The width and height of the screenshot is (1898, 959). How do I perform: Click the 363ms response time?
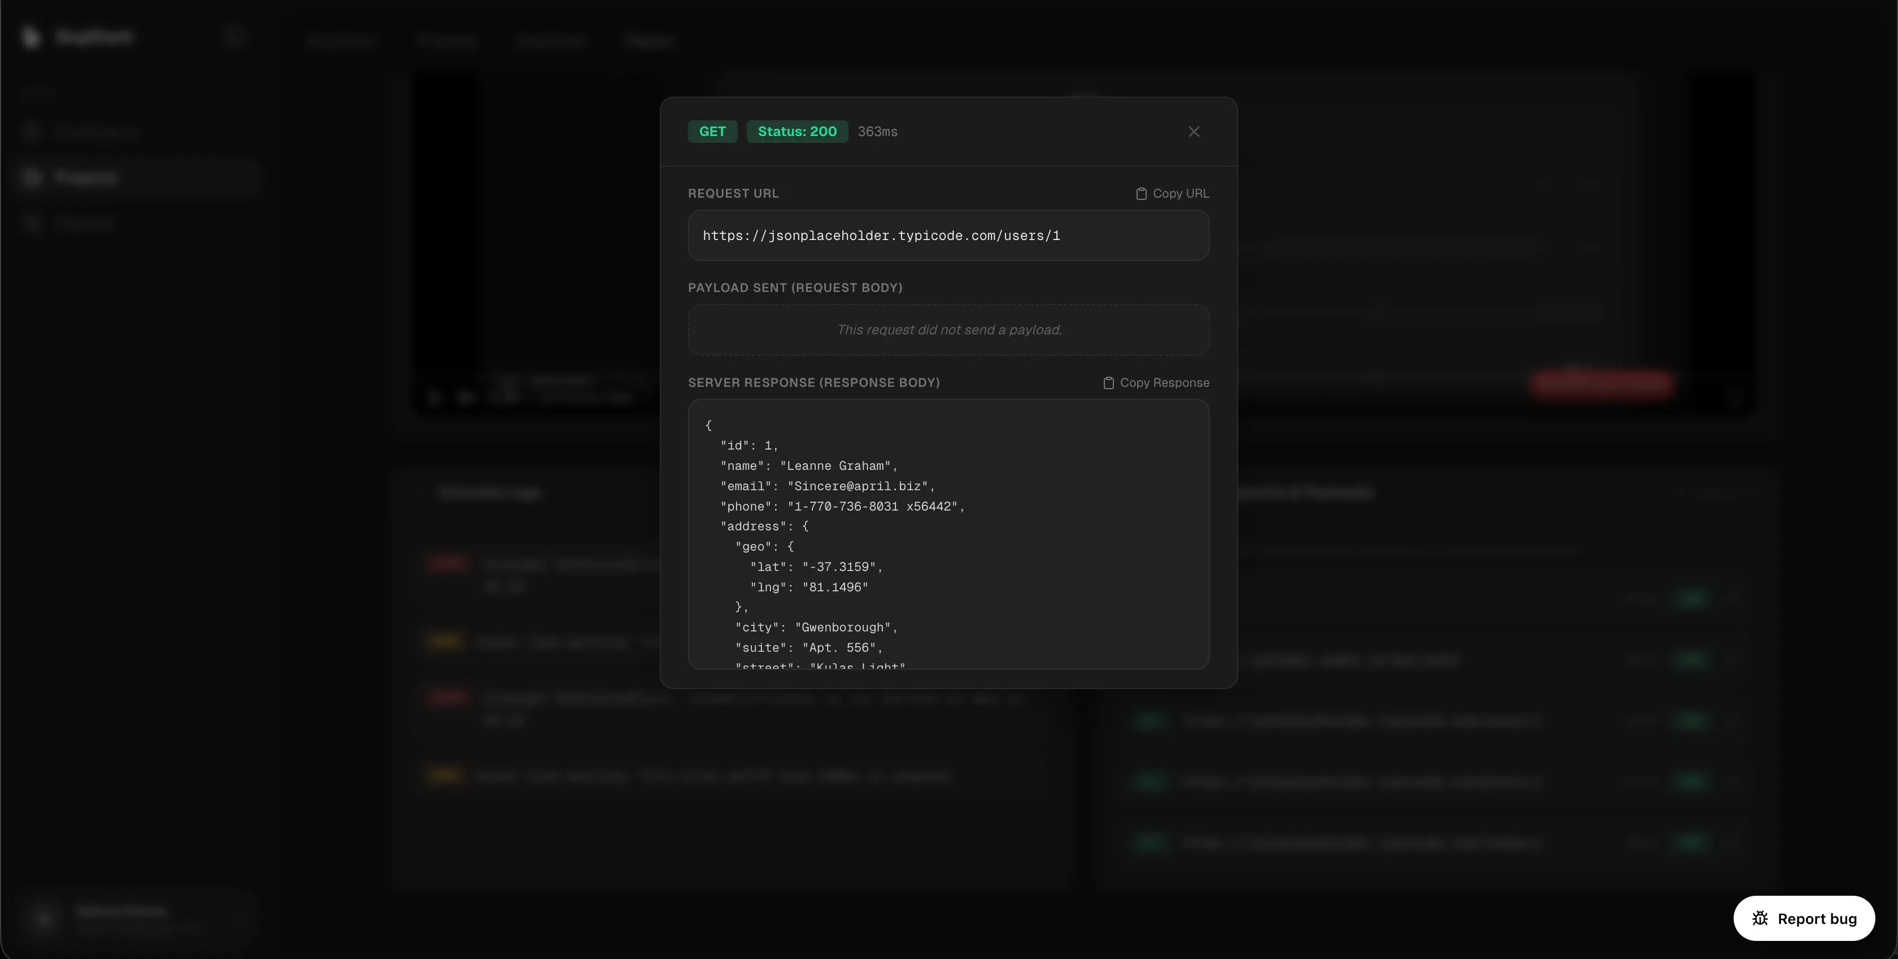(x=877, y=132)
